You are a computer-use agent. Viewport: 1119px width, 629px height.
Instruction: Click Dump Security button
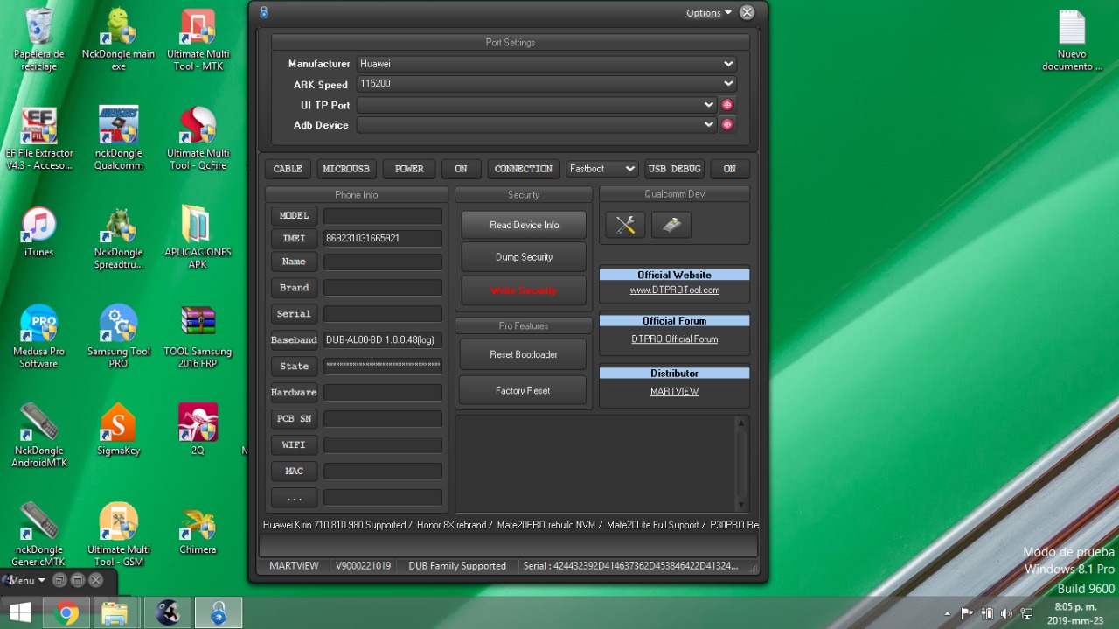(524, 257)
